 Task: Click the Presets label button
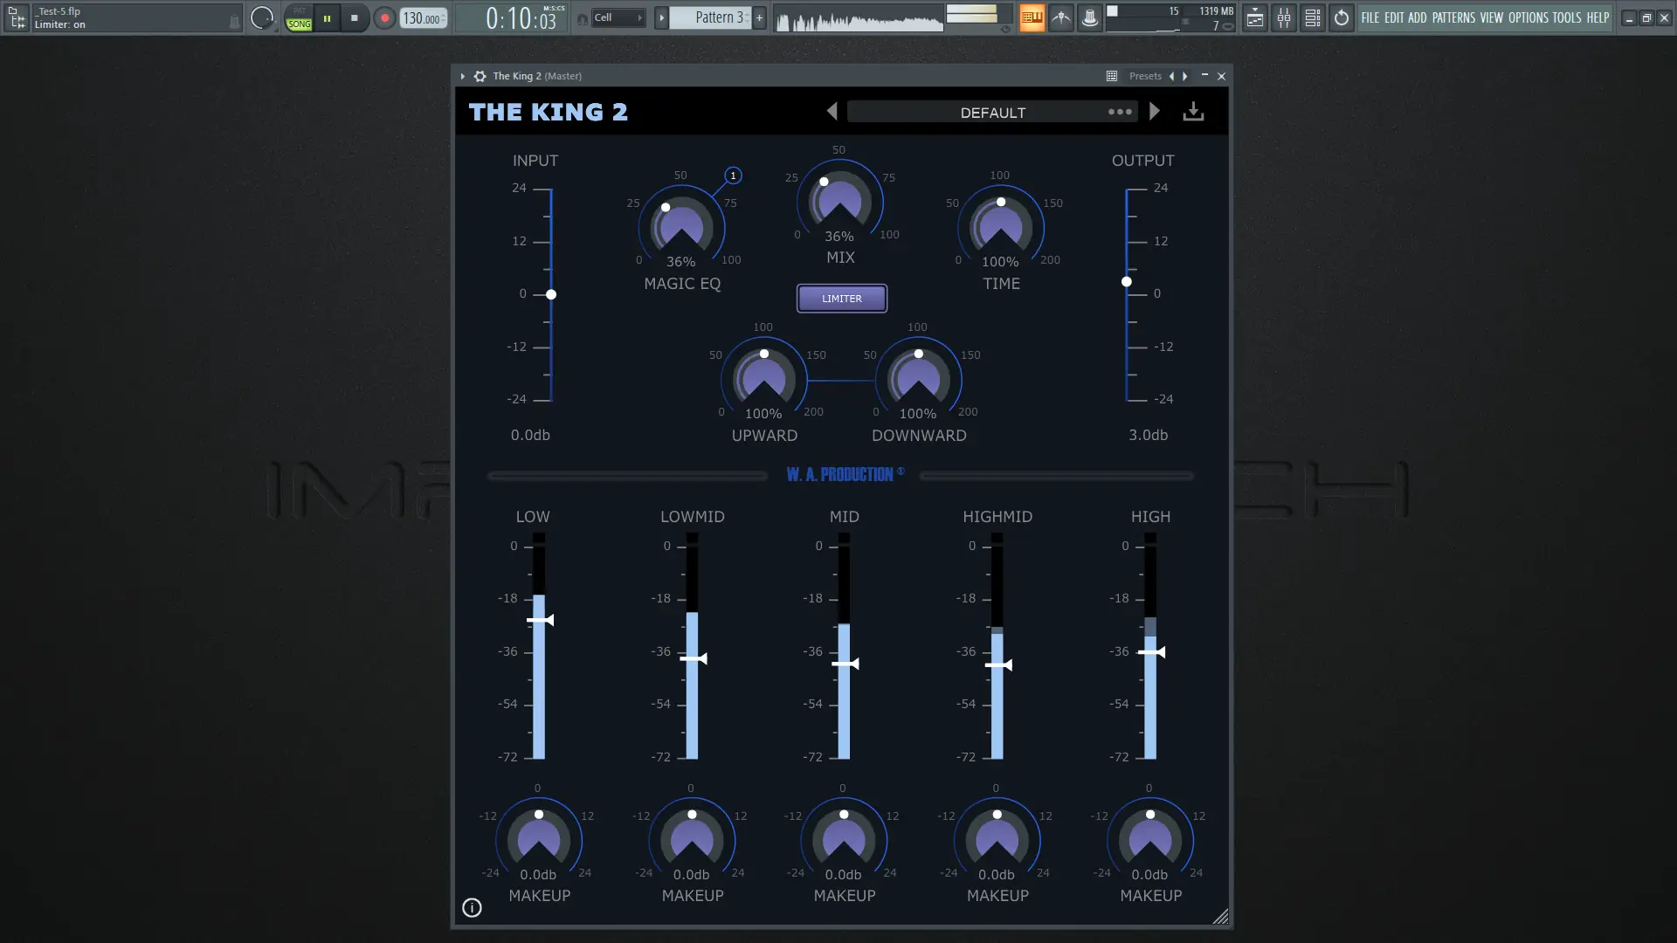pyautogui.click(x=1144, y=76)
